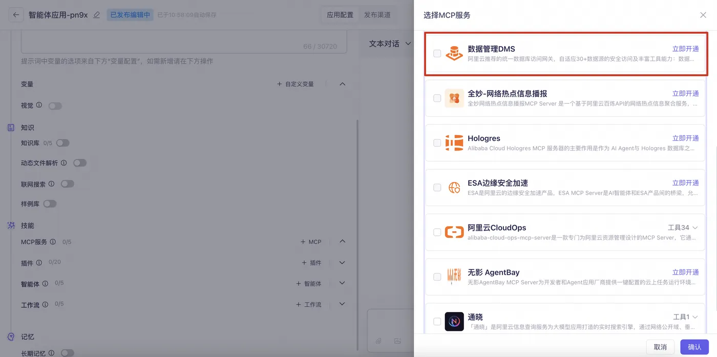Click 立即开通 for ESA边缘安全加速
The width and height of the screenshot is (717, 357).
pyautogui.click(x=685, y=183)
